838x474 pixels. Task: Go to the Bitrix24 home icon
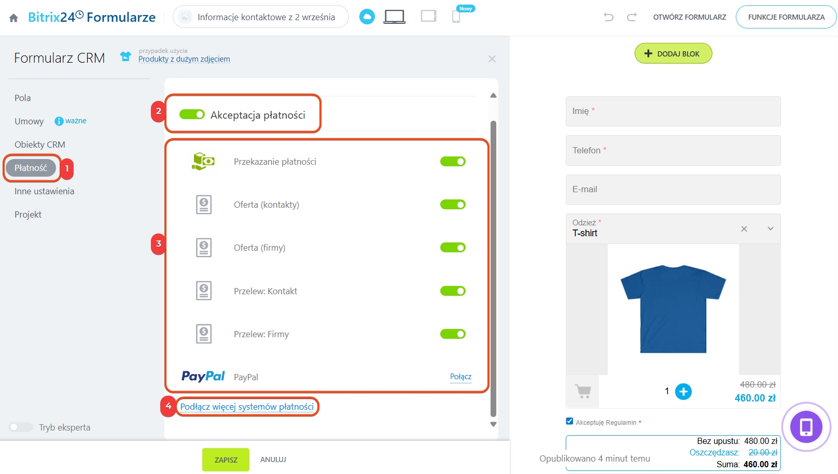(14, 18)
